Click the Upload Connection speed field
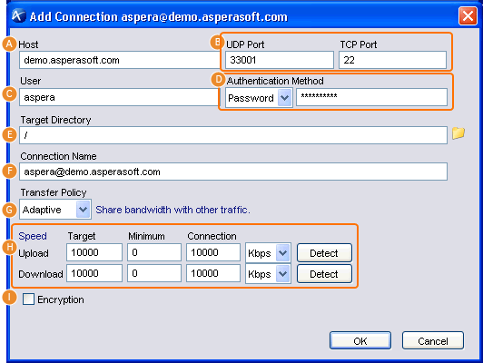This screenshot has width=483, height=363. (x=213, y=252)
